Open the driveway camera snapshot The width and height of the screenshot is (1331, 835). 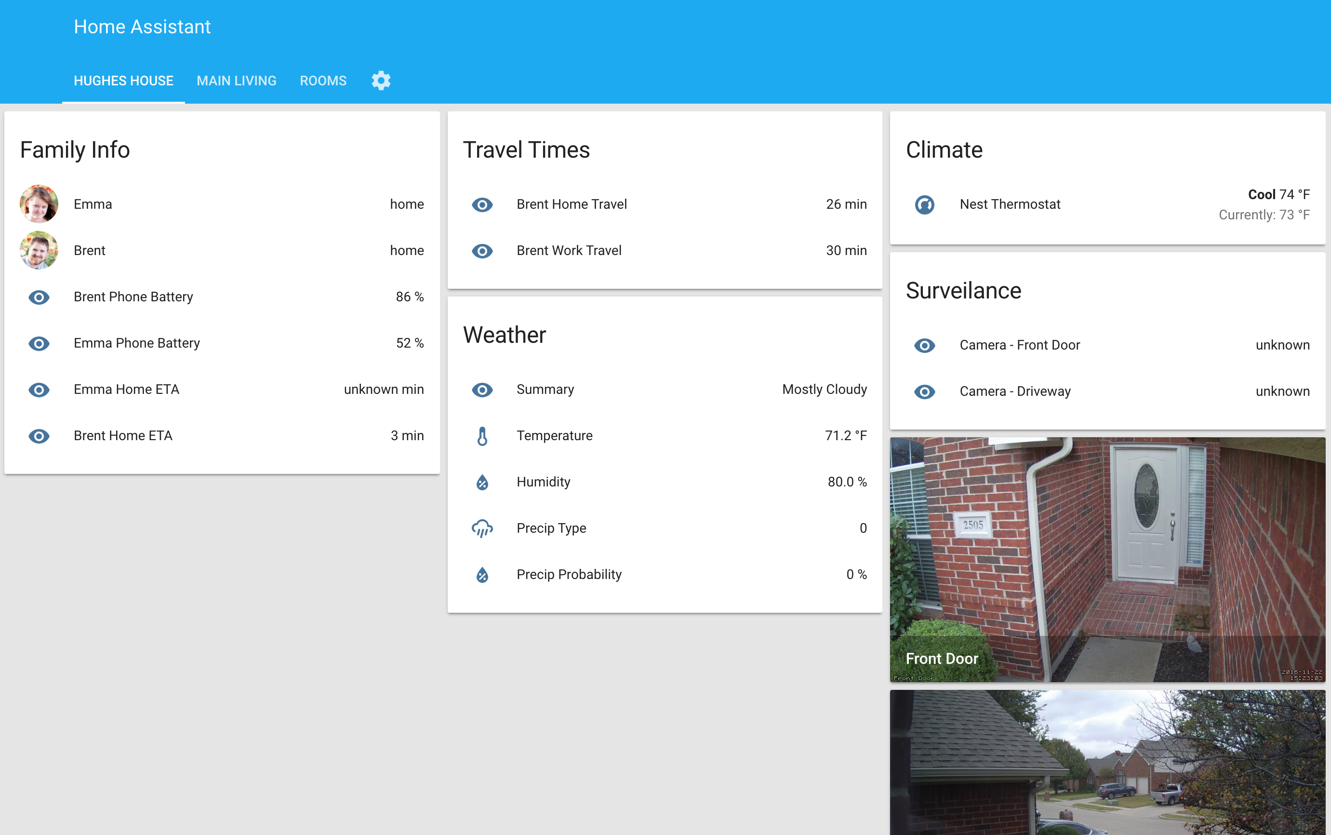(x=1107, y=762)
